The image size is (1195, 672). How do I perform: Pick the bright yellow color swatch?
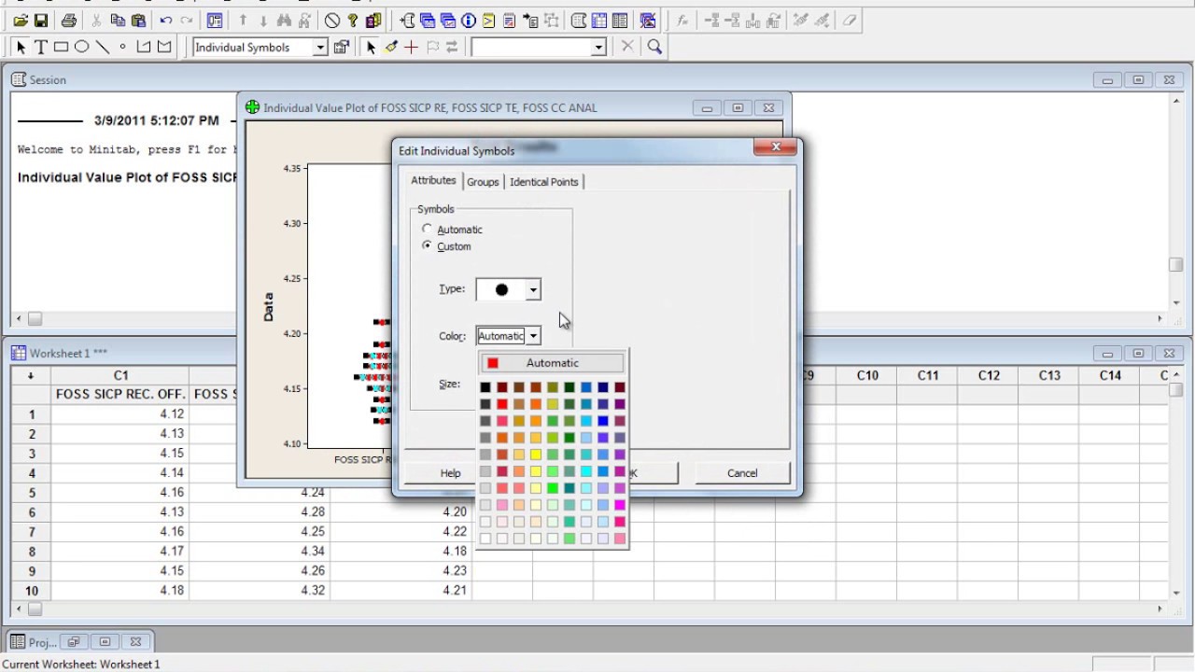tap(536, 455)
